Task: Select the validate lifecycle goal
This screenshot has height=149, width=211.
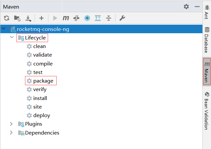Action: tap(39, 55)
